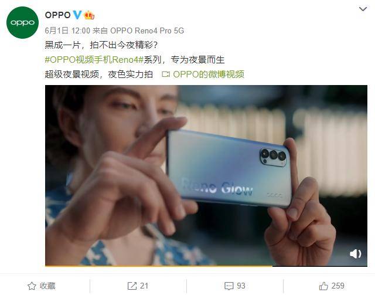Click the comment count 93
This screenshot has width=375, height=295.
coord(241,286)
